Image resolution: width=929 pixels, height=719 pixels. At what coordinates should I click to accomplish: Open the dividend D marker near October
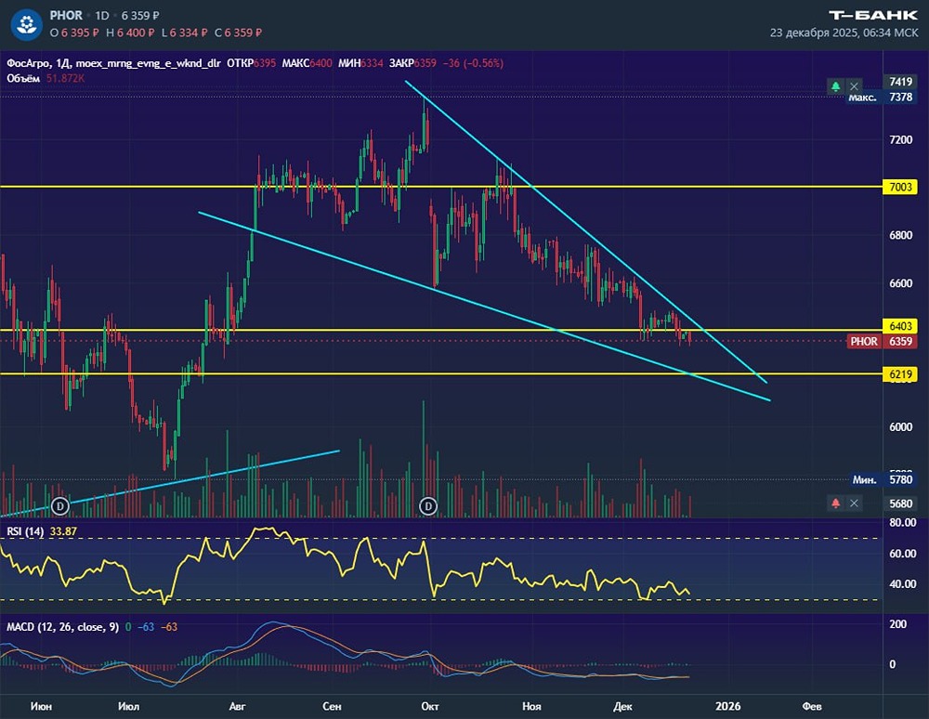(428, 505)
